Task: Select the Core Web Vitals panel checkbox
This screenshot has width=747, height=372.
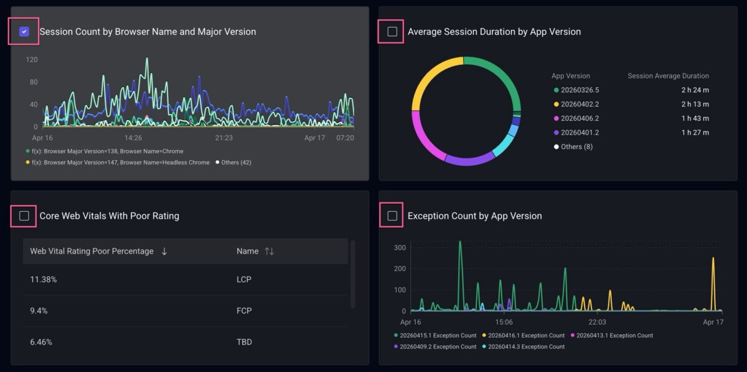Action: [24, 216]
